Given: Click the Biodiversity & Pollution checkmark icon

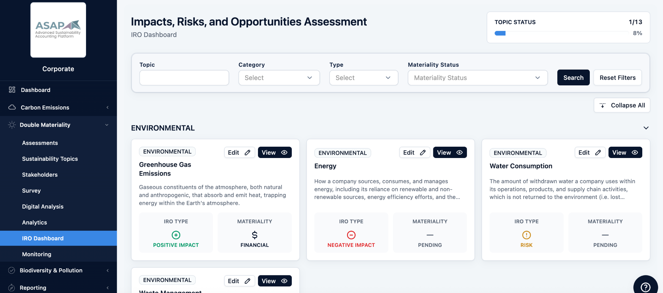Looking at the screenshot, I should (x=11, y=270).
